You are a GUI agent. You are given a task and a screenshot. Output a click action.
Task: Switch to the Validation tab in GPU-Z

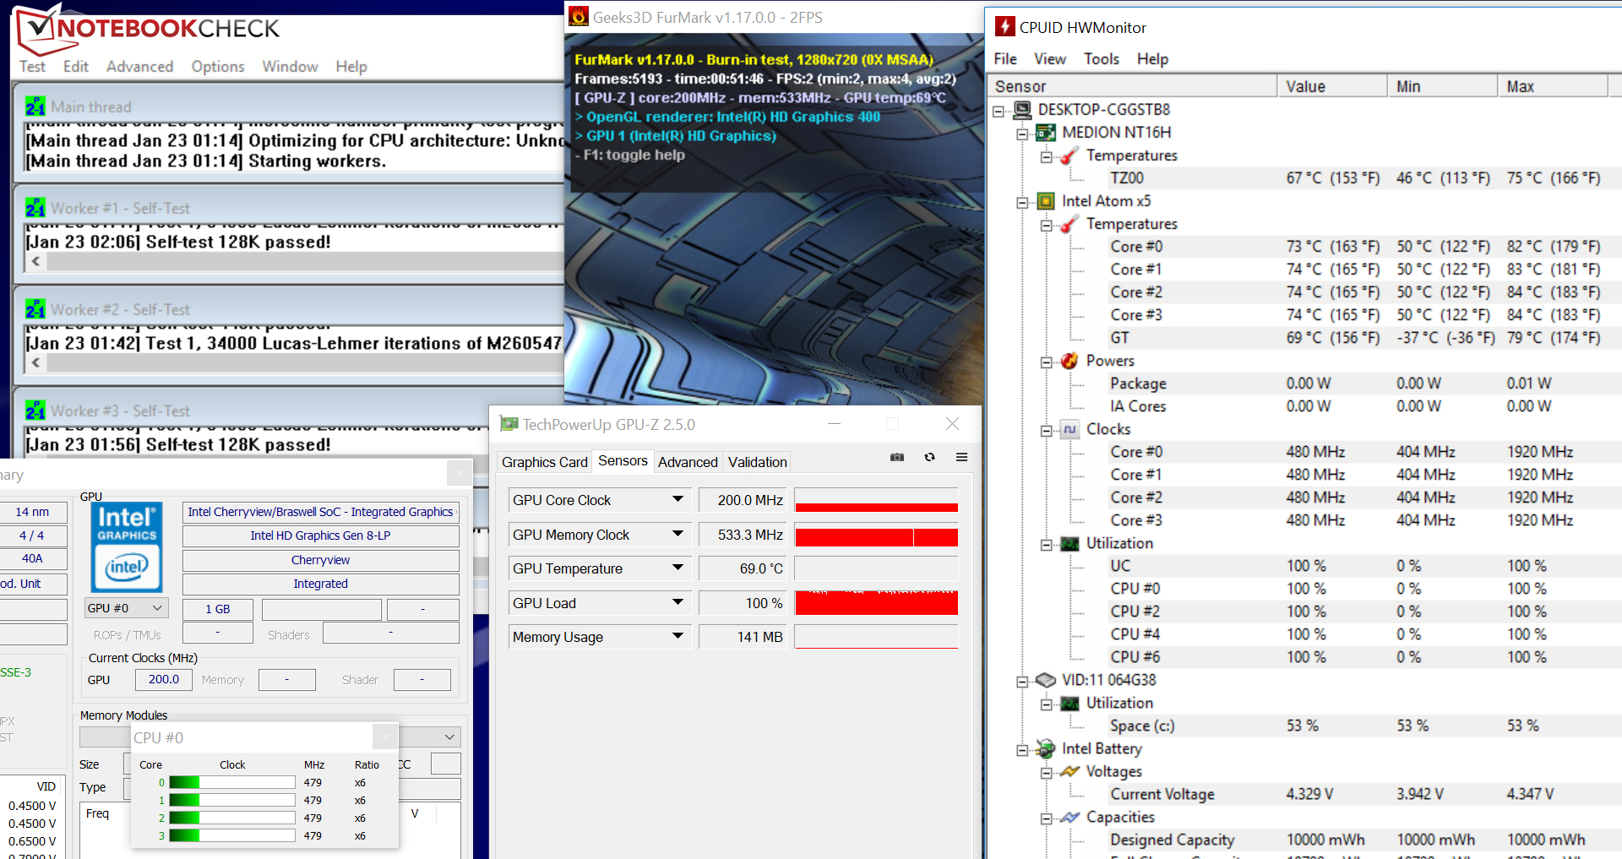click(758, 462)
